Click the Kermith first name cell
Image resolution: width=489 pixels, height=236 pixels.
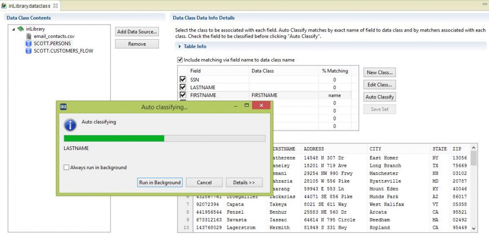pos(279,227)
